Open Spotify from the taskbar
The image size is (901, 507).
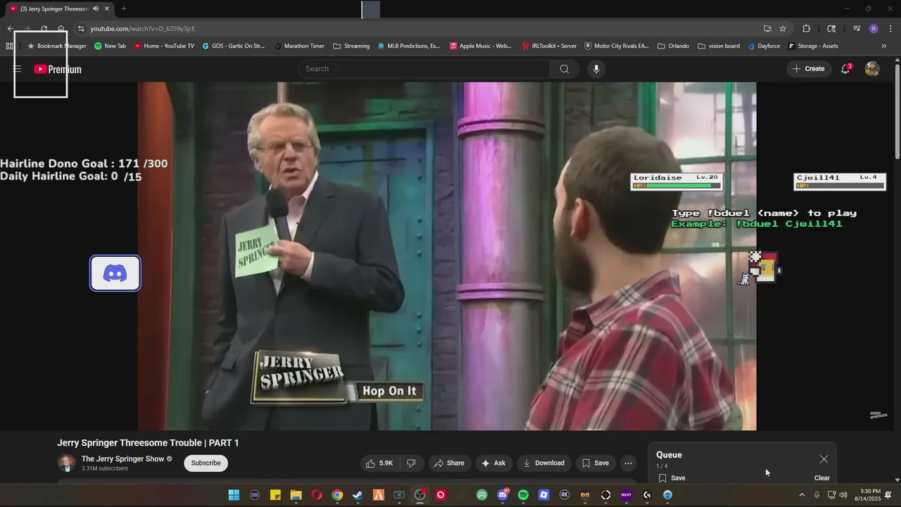click(x=523, y=495)
